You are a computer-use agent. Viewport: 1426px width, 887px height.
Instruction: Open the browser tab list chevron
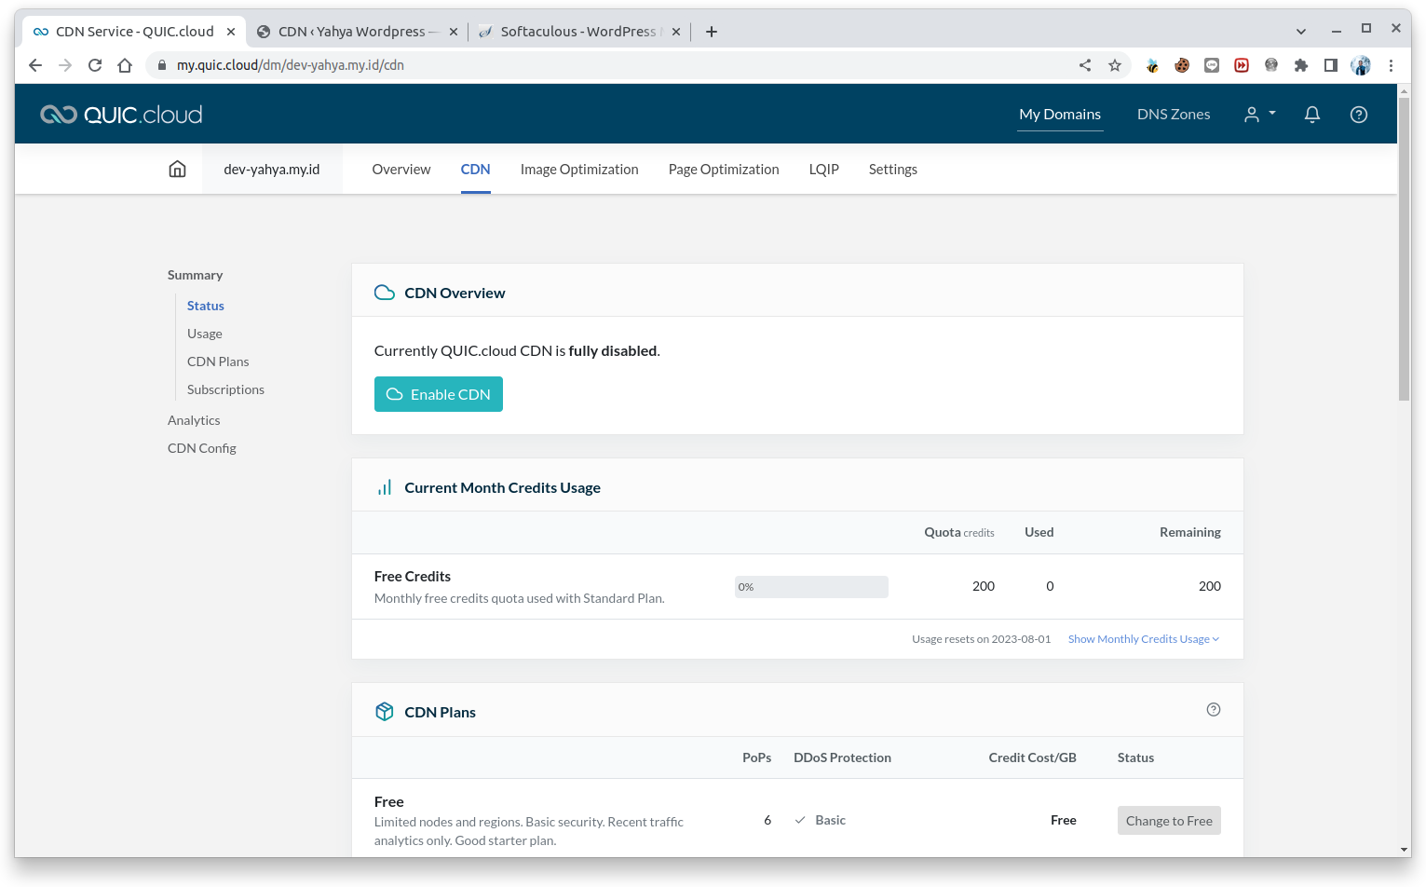[x=1300, y=31]
